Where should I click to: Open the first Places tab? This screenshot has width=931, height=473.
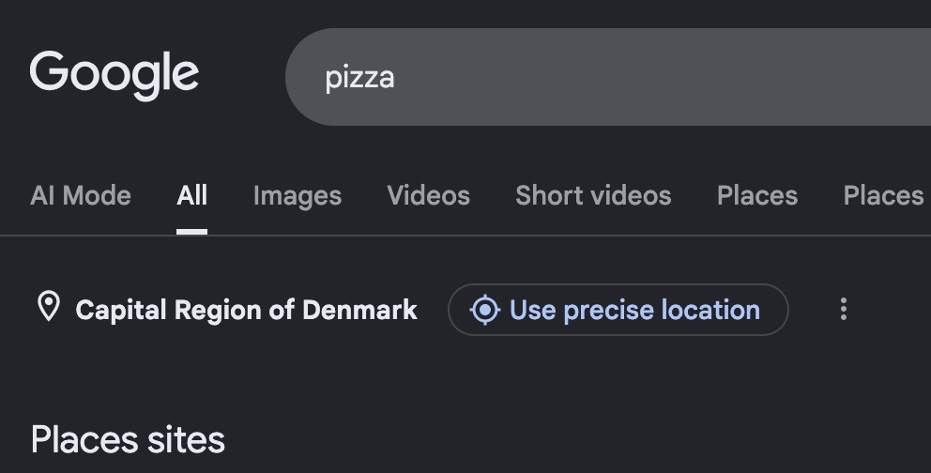pos(757,196)
